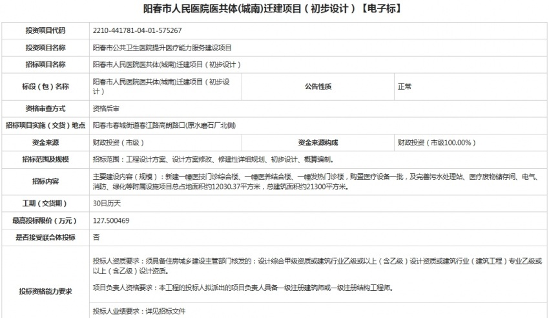Select the value 资格后审

[x=106, y=109]
